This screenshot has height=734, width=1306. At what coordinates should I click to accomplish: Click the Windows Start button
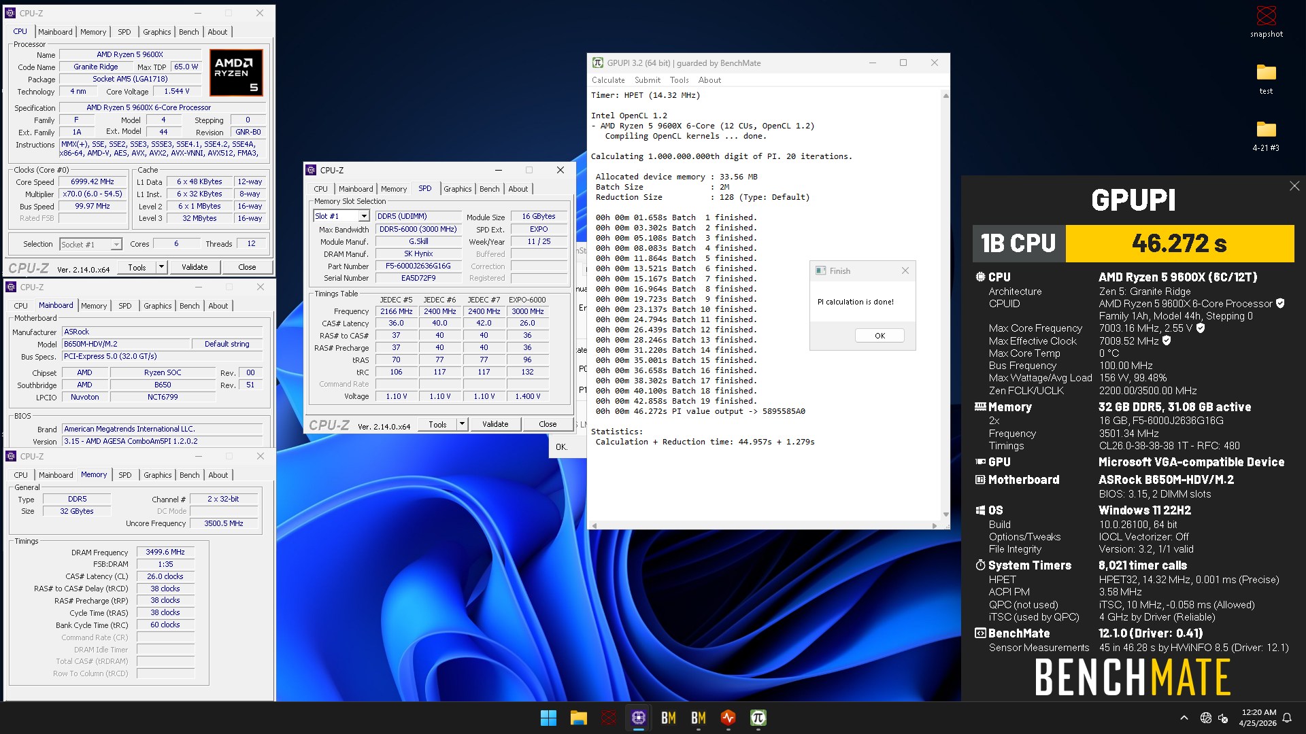pos(548,718)
